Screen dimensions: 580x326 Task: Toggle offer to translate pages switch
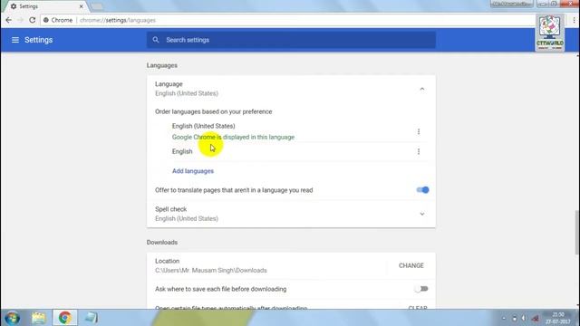(422, 190)
